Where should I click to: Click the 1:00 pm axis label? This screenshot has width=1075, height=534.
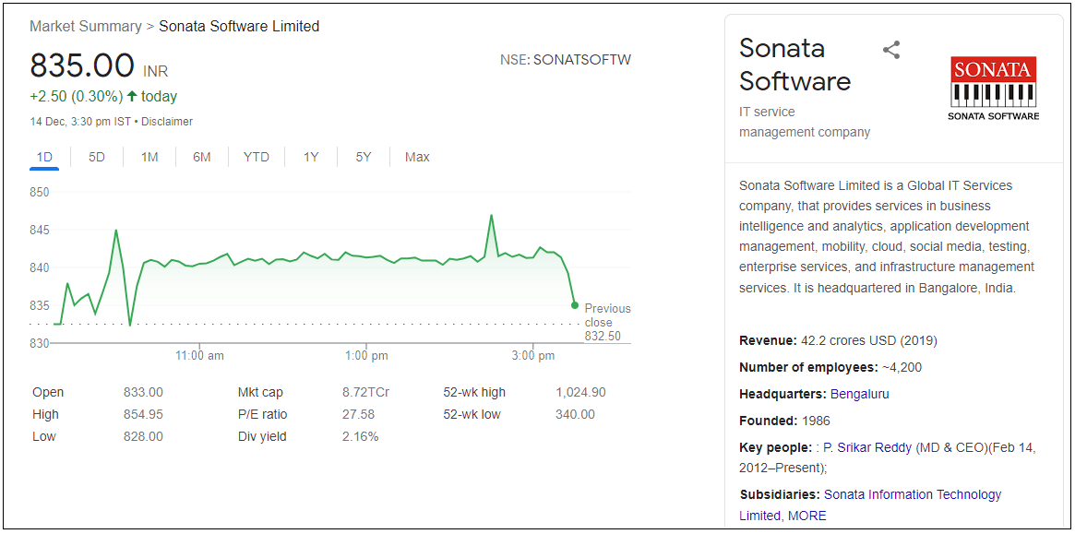366,356
